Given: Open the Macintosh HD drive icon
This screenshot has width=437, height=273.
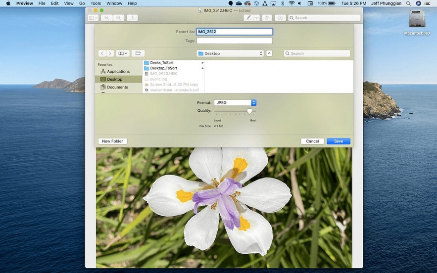Looking at the screenshot, I should coord(417,20).
